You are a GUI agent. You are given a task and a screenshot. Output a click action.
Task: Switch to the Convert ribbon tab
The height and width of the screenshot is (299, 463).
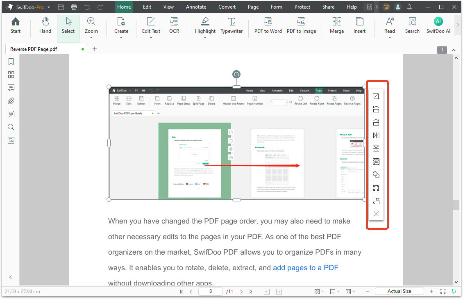pos(227,7)
